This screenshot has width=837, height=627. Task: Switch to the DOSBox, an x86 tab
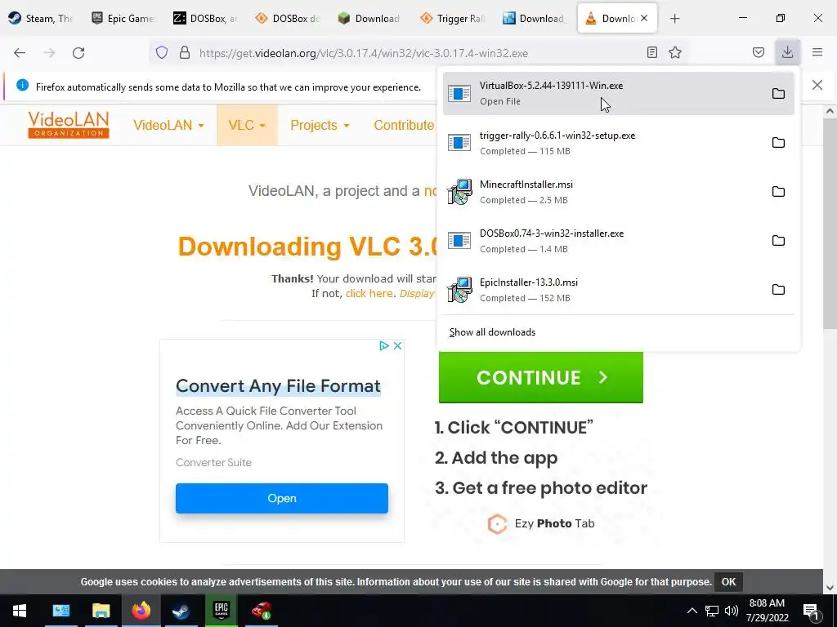coord(205,19)
